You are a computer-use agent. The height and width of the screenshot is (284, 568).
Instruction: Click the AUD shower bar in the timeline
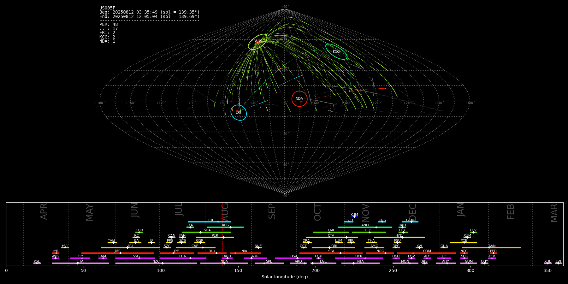pyautogui.click(x=227, y=258)
